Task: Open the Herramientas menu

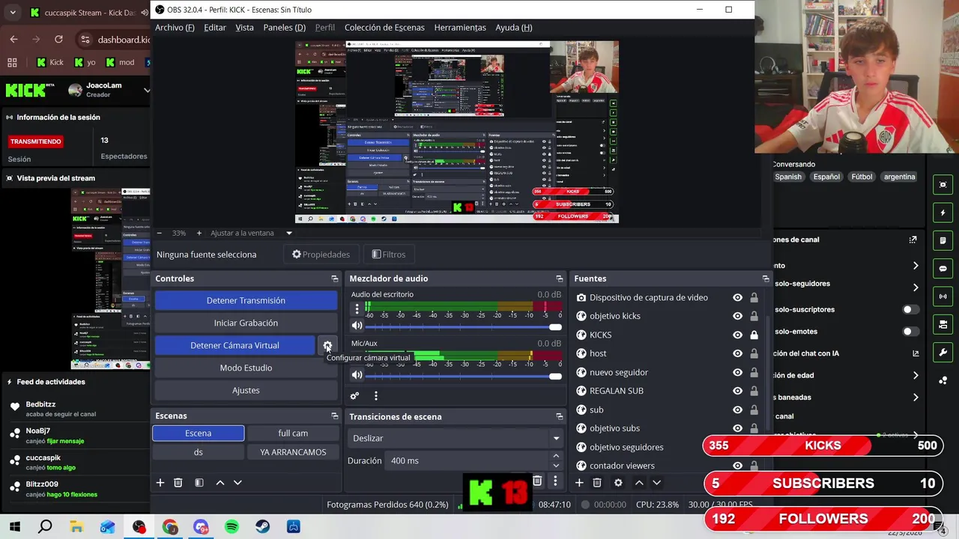Action: [x=460, y=28]
